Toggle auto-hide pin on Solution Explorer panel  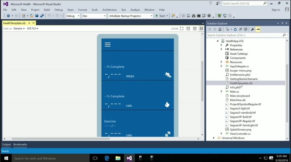point(283,23)
